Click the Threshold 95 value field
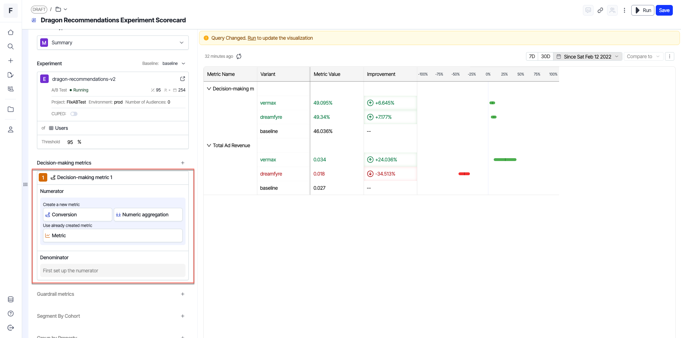The image size is (681, 338). tap(70, 142)
